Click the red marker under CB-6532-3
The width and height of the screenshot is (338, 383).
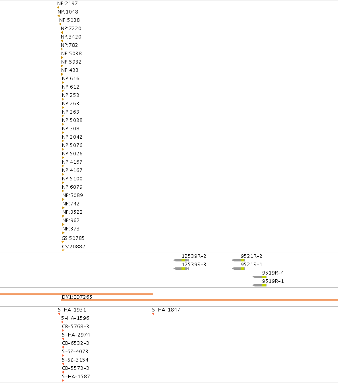pos(63,347)
